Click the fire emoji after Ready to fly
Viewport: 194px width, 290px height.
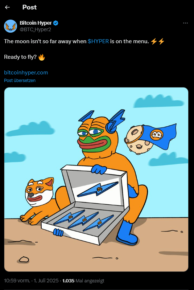pyautogui.click(x=42, y=57)
